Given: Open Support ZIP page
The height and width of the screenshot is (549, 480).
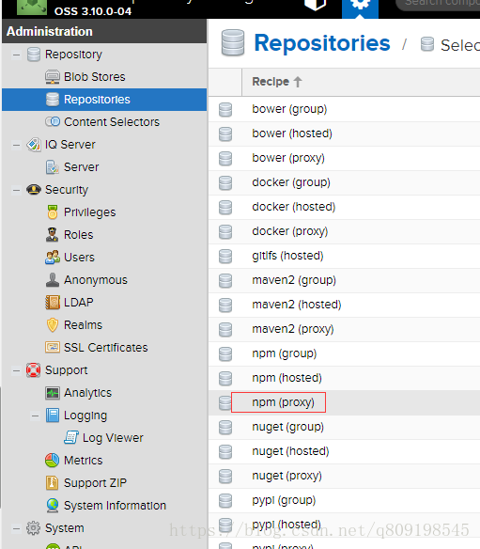Looking at the screenshot, I should [x=95, y=483].
